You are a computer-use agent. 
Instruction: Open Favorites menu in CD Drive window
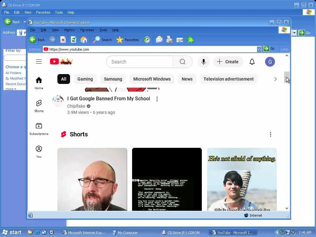click(43, 12)
